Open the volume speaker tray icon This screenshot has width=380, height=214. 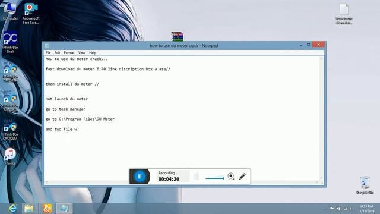(351, 209)
